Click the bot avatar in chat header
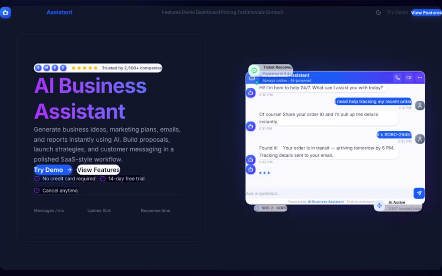The image size is (442, 276). click(x=252, y=78)
